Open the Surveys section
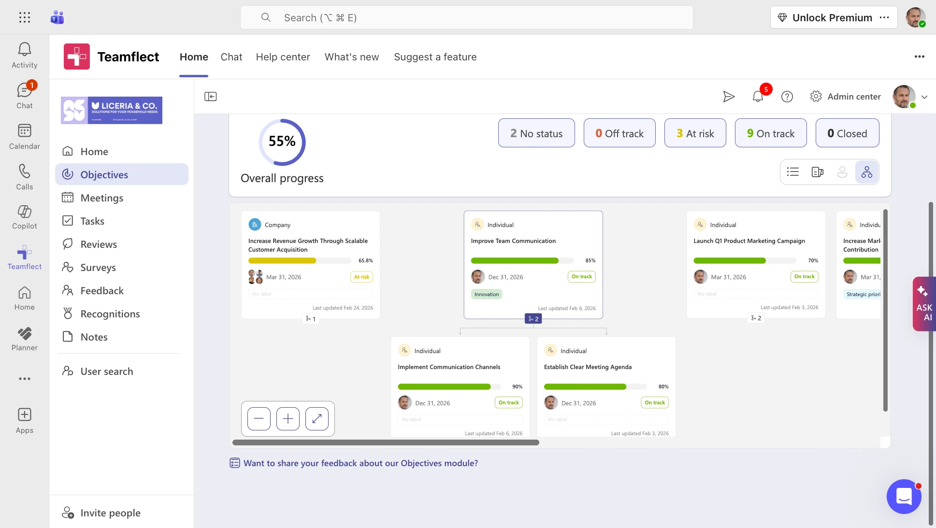Screen dimensions: 936x528 (98, 267)
